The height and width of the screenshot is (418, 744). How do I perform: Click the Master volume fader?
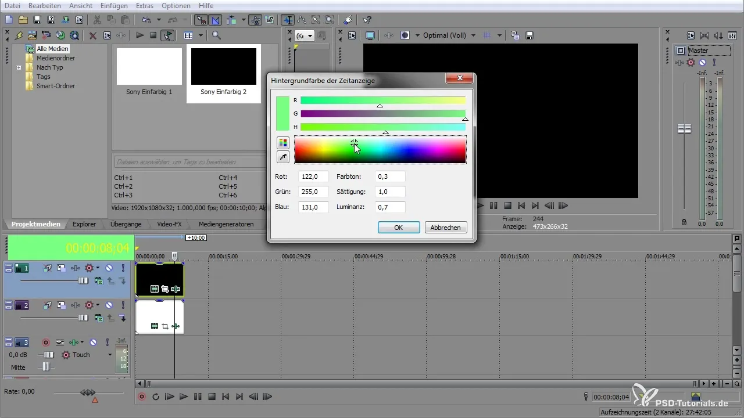[x=685, y=129]
